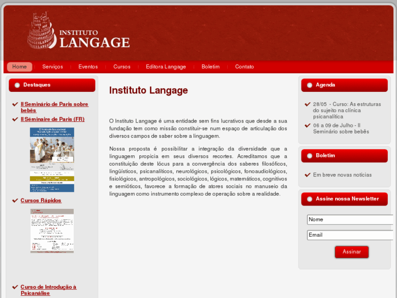This screenshot has width=397, height=298.
Task: Open II Séminaire de Paris (FR) link
Action: [x=52, y=119]
